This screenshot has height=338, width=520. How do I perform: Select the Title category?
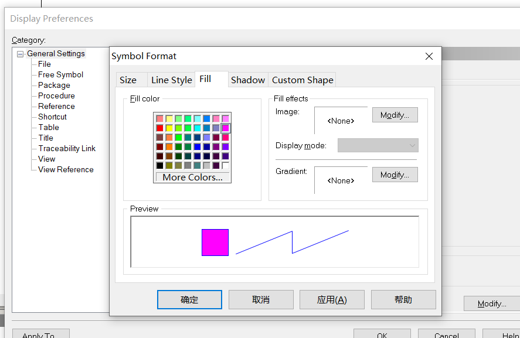[45, 138]
